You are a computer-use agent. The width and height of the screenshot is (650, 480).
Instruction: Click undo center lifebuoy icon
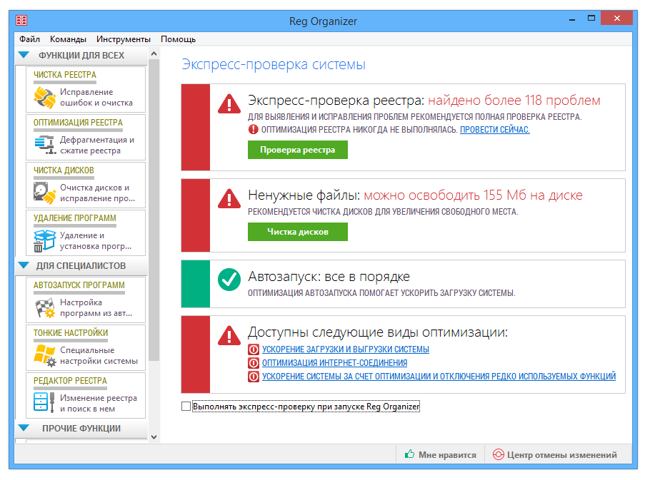(x=499, y=454)
